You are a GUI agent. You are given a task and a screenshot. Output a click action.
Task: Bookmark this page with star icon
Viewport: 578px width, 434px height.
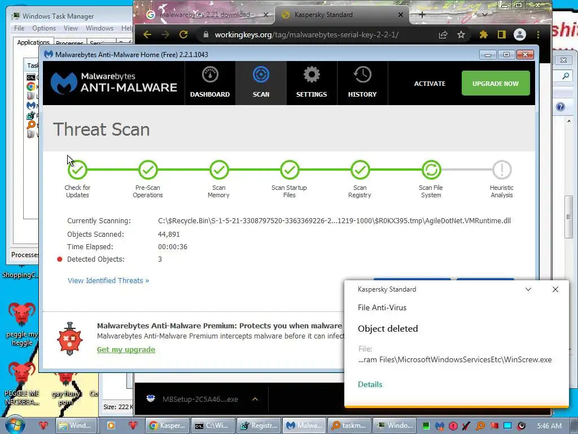(461, 34)
